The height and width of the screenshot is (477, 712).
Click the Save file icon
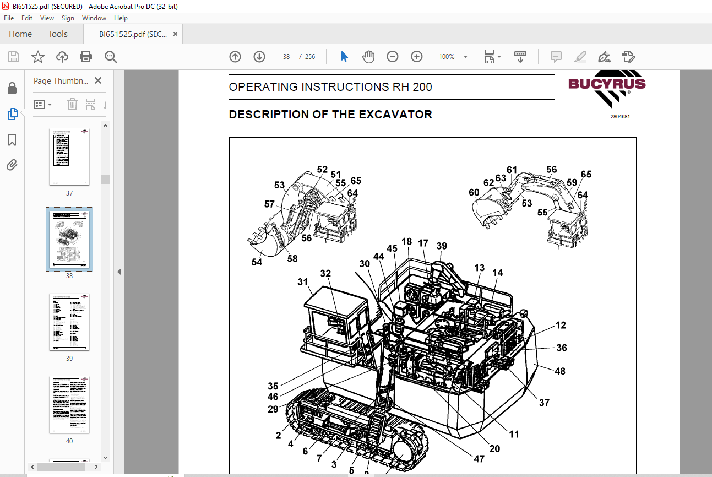(14, 57)
